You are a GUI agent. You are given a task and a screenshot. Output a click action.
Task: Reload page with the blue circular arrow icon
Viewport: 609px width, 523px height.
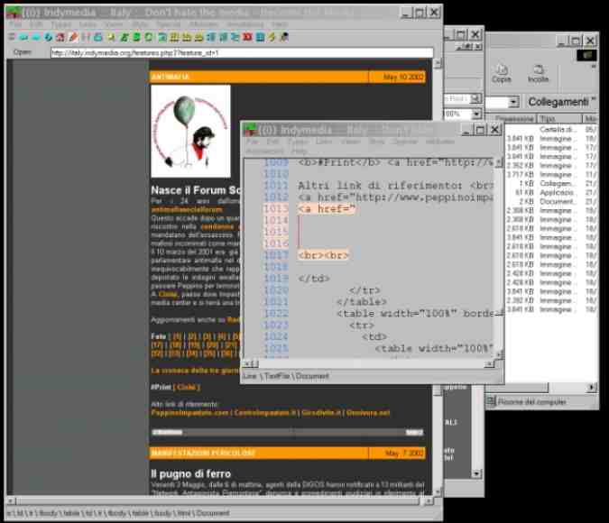pos(48,37)
